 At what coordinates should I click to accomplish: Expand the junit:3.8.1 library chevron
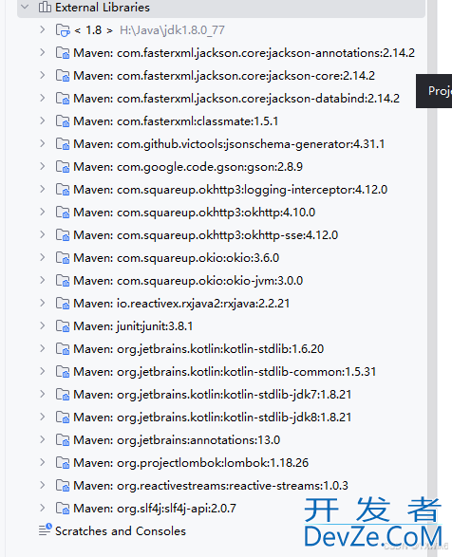pyautogui.click(x=43, y=325)
